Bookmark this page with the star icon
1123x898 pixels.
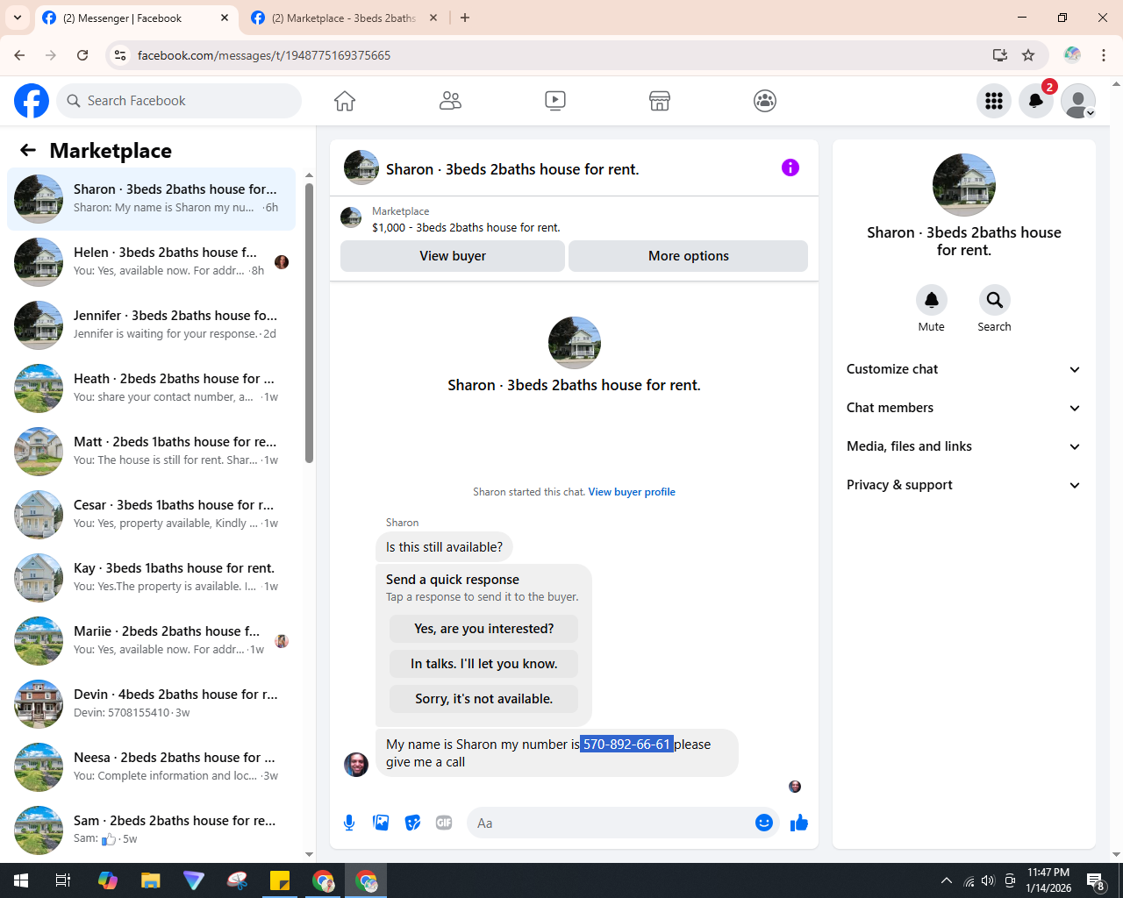1028,55
